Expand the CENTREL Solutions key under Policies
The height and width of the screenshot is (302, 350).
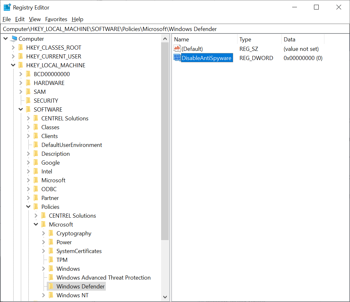pyautogui.click(x=36, y=216)
